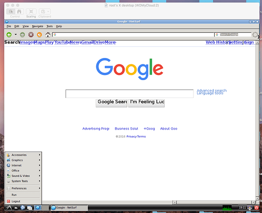Go forward with the forward arrow button
This screenshot has height=213, width=262.
pos(23,35)
